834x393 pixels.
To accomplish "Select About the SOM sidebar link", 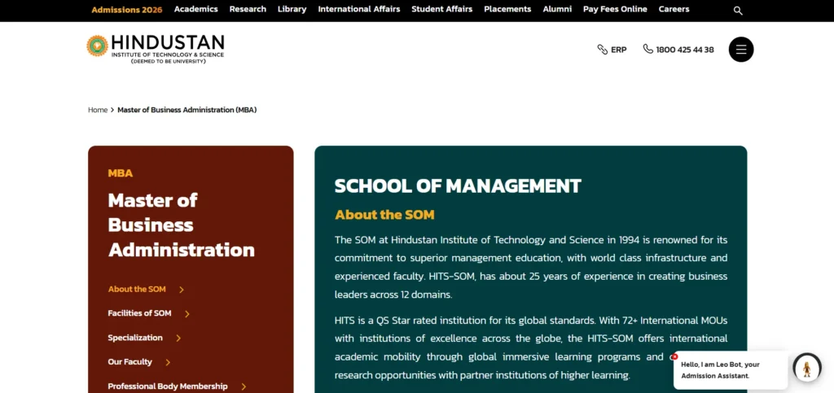I will [x=137, y=289].
